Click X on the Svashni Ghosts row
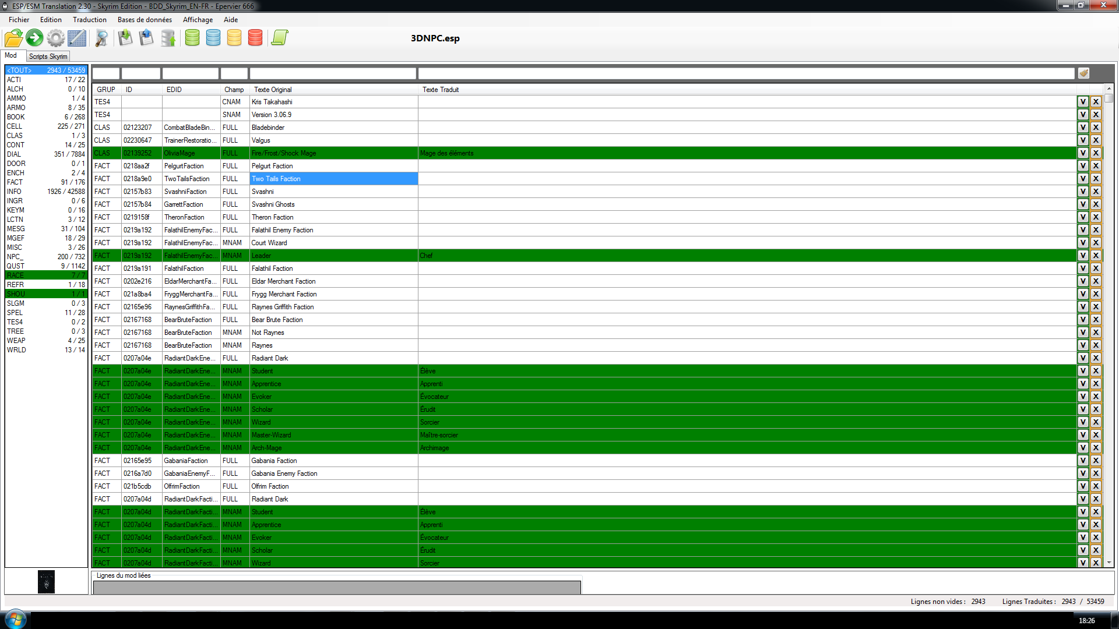This screenshot has height=629, width=1119. (1096, 204)
